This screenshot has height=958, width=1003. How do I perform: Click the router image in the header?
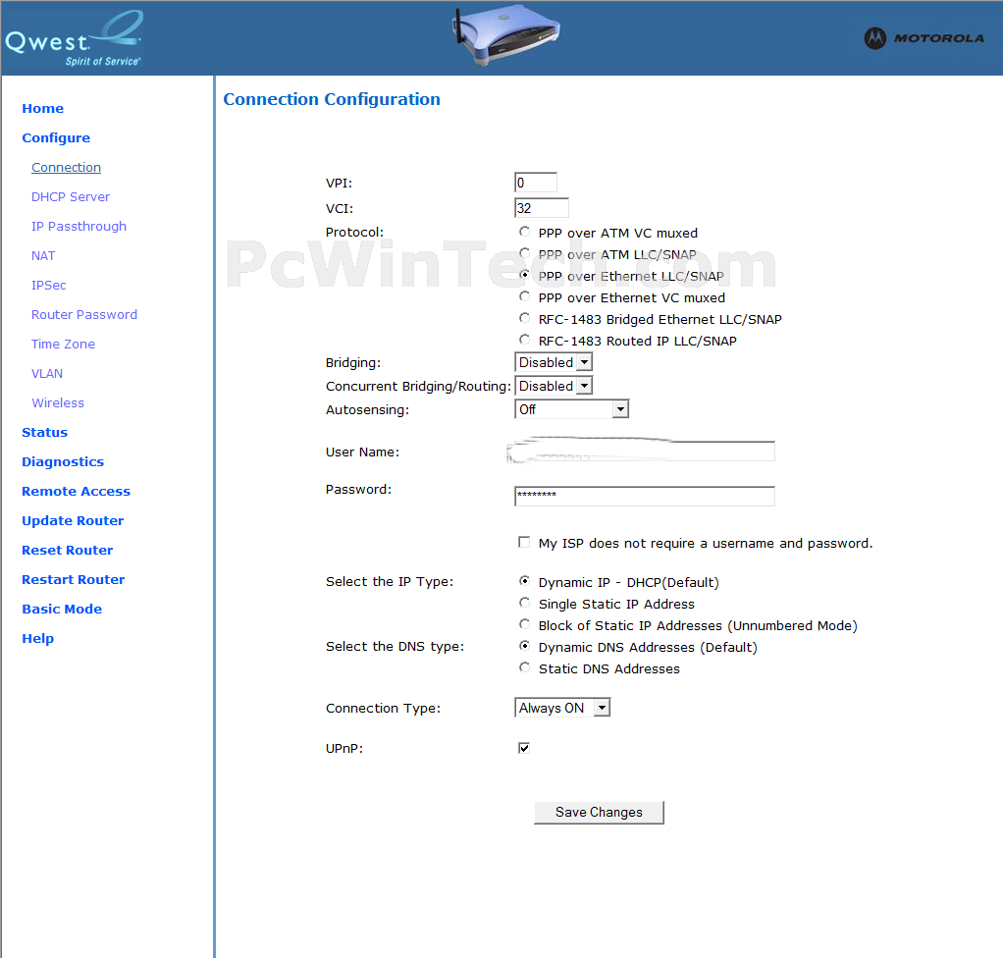(x=505, y=34)
